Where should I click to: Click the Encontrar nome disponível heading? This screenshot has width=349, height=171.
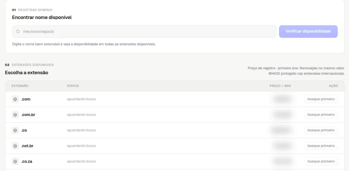pyautogui.click(x=42, y=17)
